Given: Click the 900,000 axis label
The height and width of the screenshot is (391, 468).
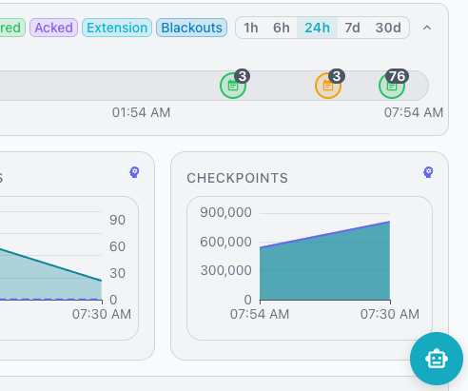Looking at the screenshot, I should point(225,212).
